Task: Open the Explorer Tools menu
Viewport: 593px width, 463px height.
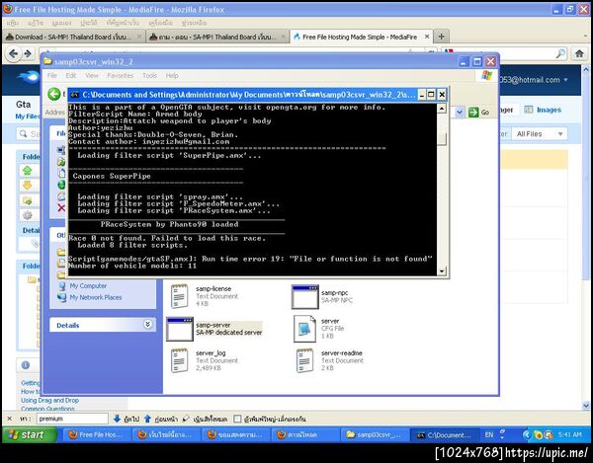Action: coord(149,76)
